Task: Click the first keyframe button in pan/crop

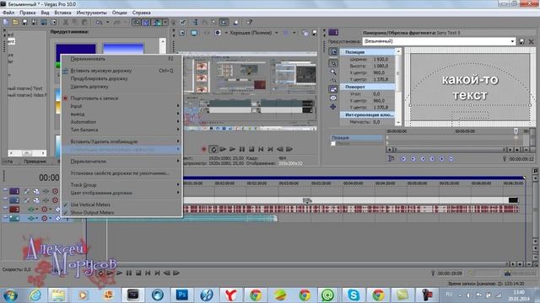Action: [x=403, y=159]
